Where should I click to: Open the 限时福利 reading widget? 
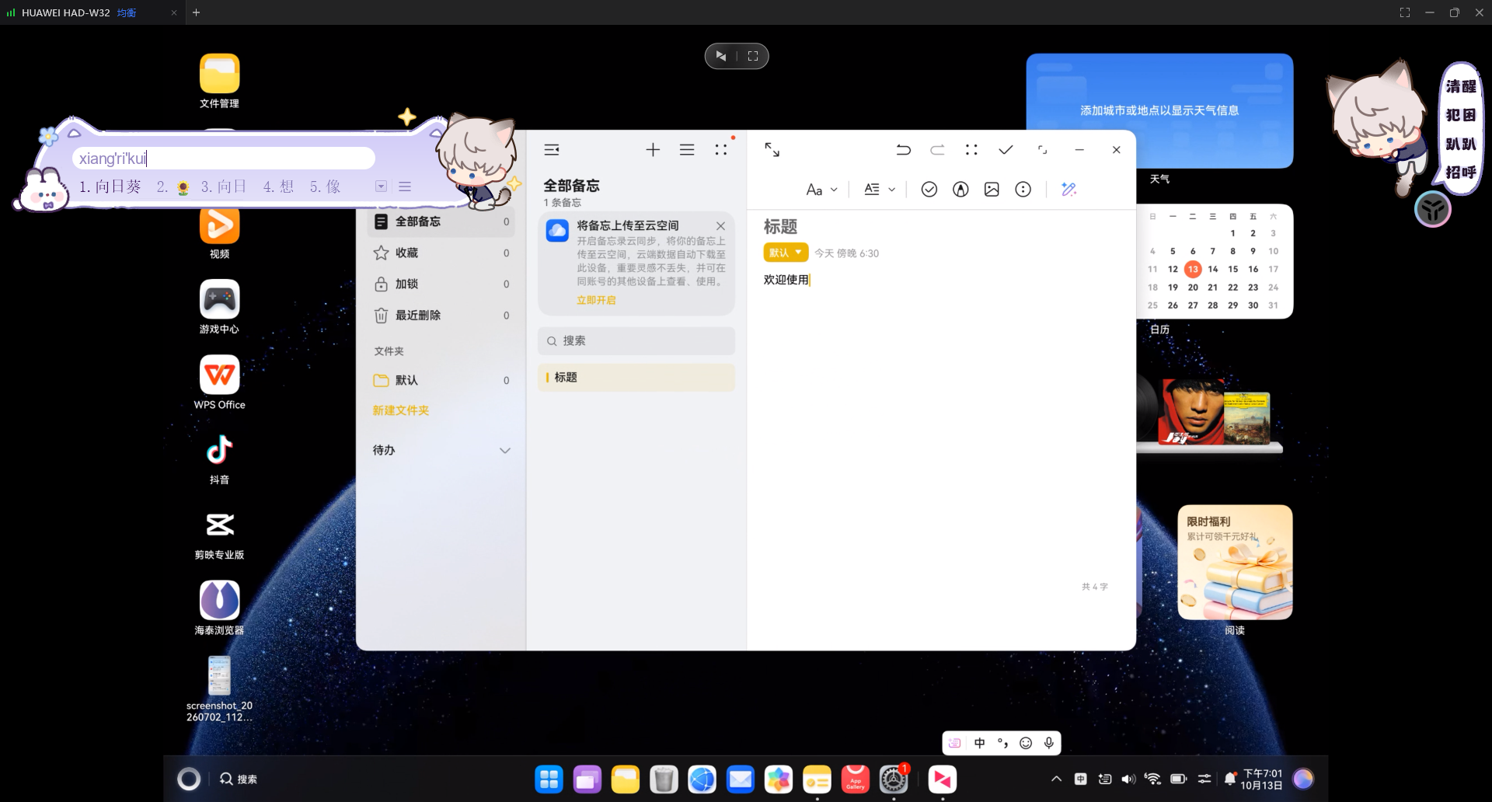point(1235,563)
